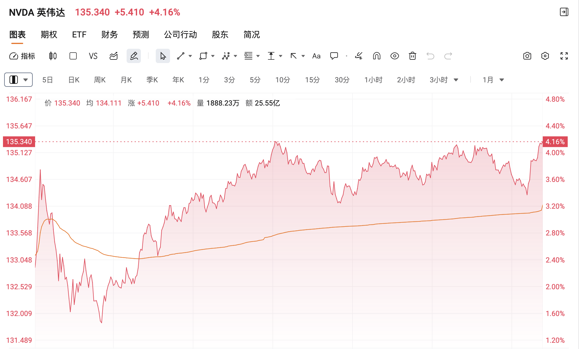Select the cursor pointer tool
The width and height of the screenshot is (579, 349).
tap(163, 56)
